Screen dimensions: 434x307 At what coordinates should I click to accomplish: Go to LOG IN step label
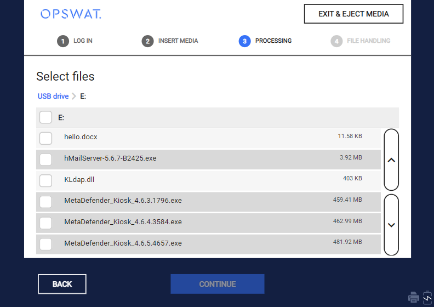pyautogui.click(x=83, y=41)
